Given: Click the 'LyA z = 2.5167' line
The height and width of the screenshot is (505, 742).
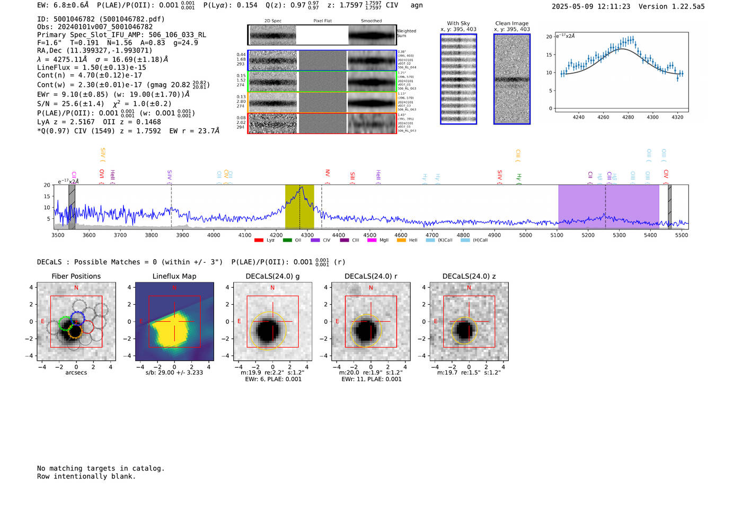Looking at the screenshot, I should 99,122.
